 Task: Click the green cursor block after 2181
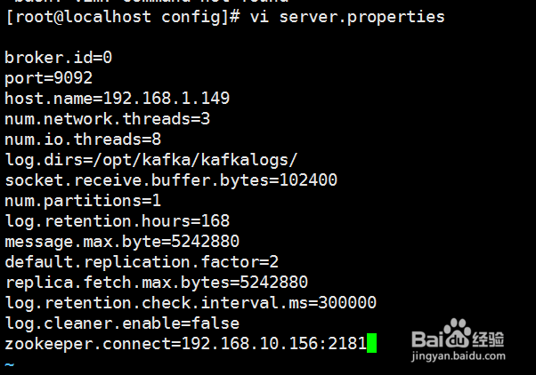click(371, 343)
